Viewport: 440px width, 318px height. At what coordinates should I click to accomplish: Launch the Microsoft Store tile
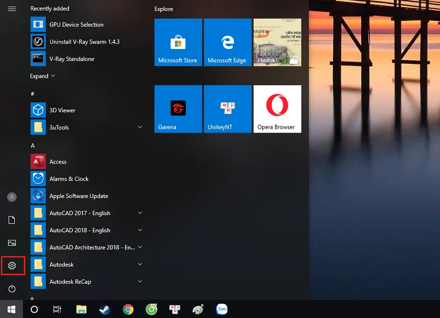178,42
